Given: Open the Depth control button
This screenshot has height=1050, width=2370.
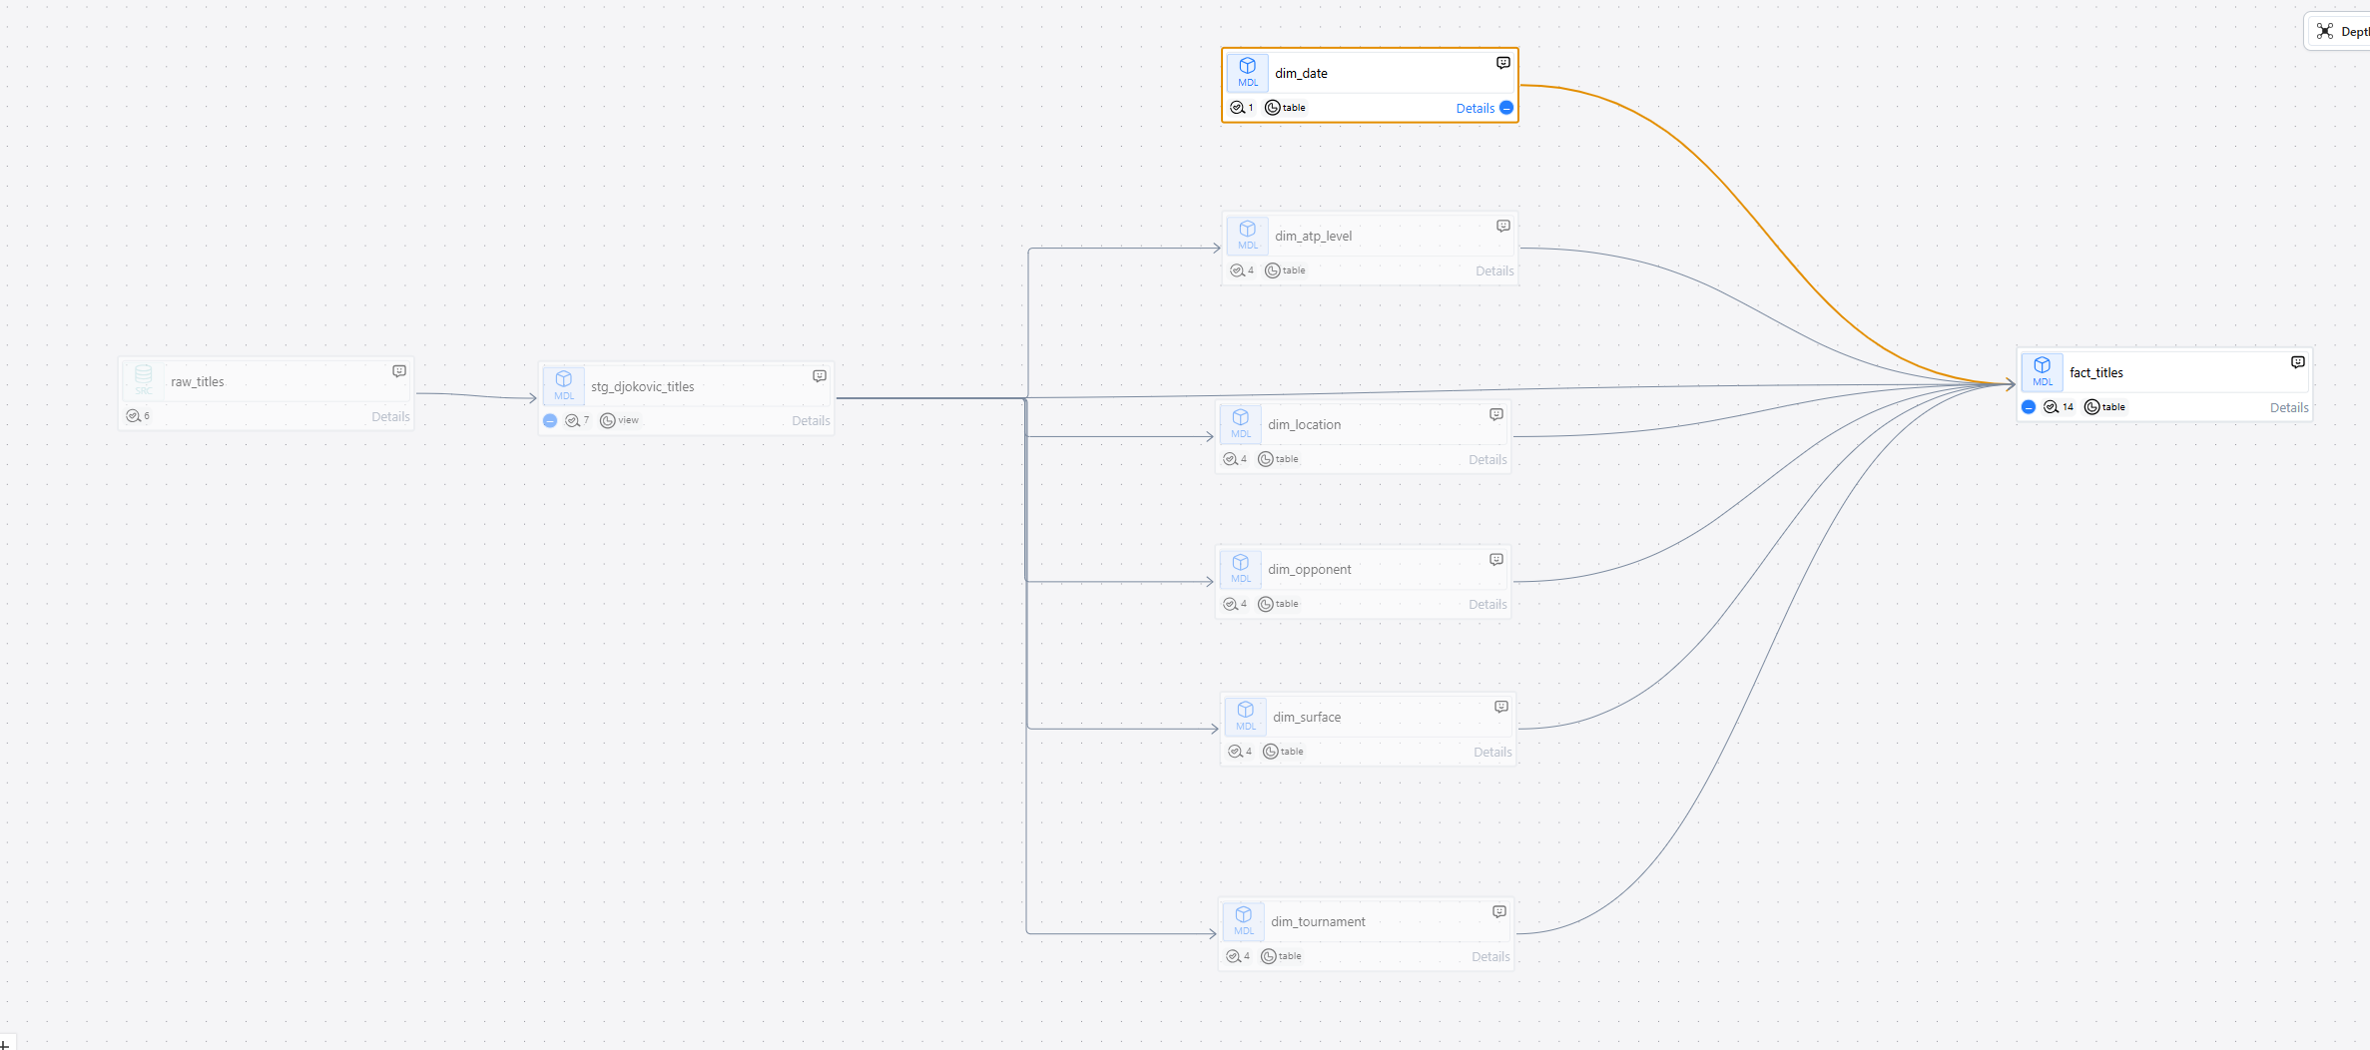Looking at the screenshot, I should pyautogui.click(x=2341, y=31).
